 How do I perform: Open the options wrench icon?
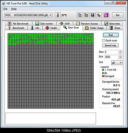point(99,15)
